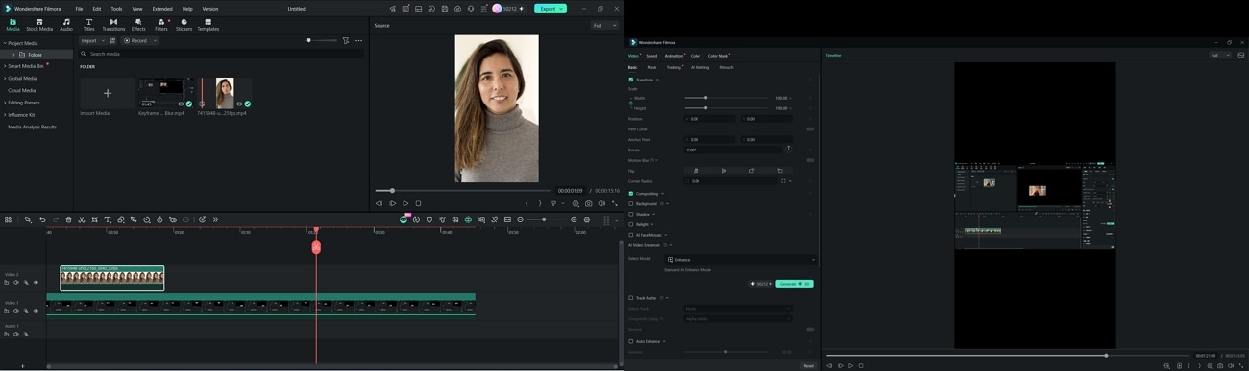Open the Titles tab
Viewport: 1249px width, 371px height.
tap(88, 25)
